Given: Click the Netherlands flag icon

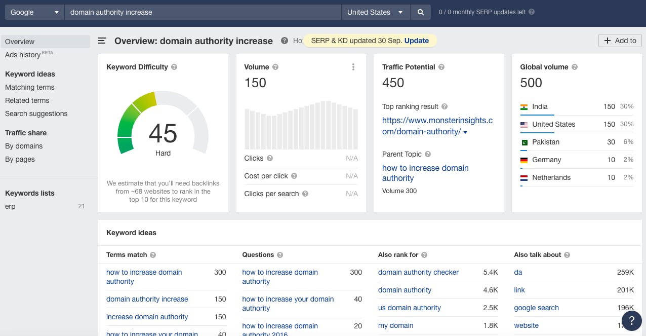Looking at the screenshot, I should [524, 177].
